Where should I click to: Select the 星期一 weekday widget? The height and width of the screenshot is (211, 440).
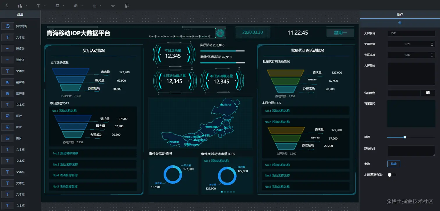340,33
